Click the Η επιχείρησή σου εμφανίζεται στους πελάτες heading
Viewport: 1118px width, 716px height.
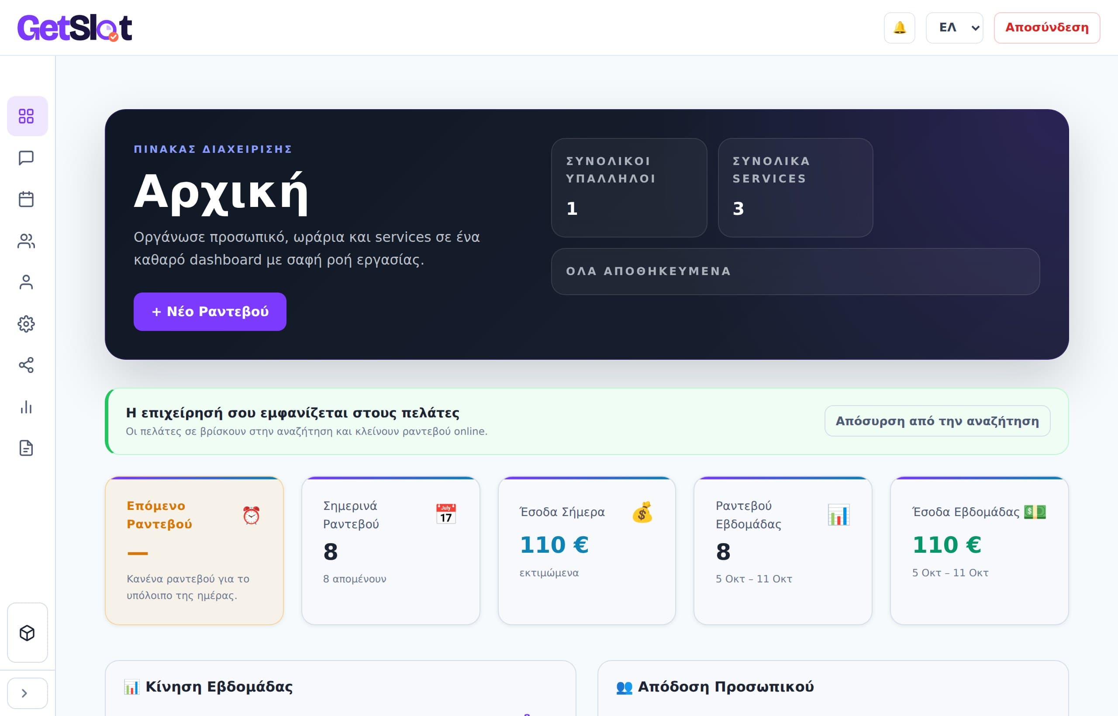click(293, 413)
